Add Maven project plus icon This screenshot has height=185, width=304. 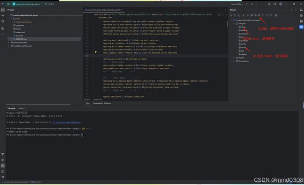(243, 15)
